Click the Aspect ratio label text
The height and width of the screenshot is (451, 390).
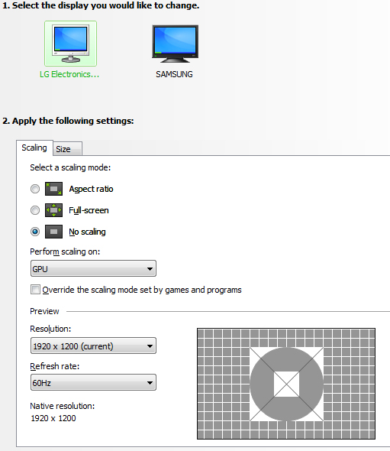(x=91, y=189)
